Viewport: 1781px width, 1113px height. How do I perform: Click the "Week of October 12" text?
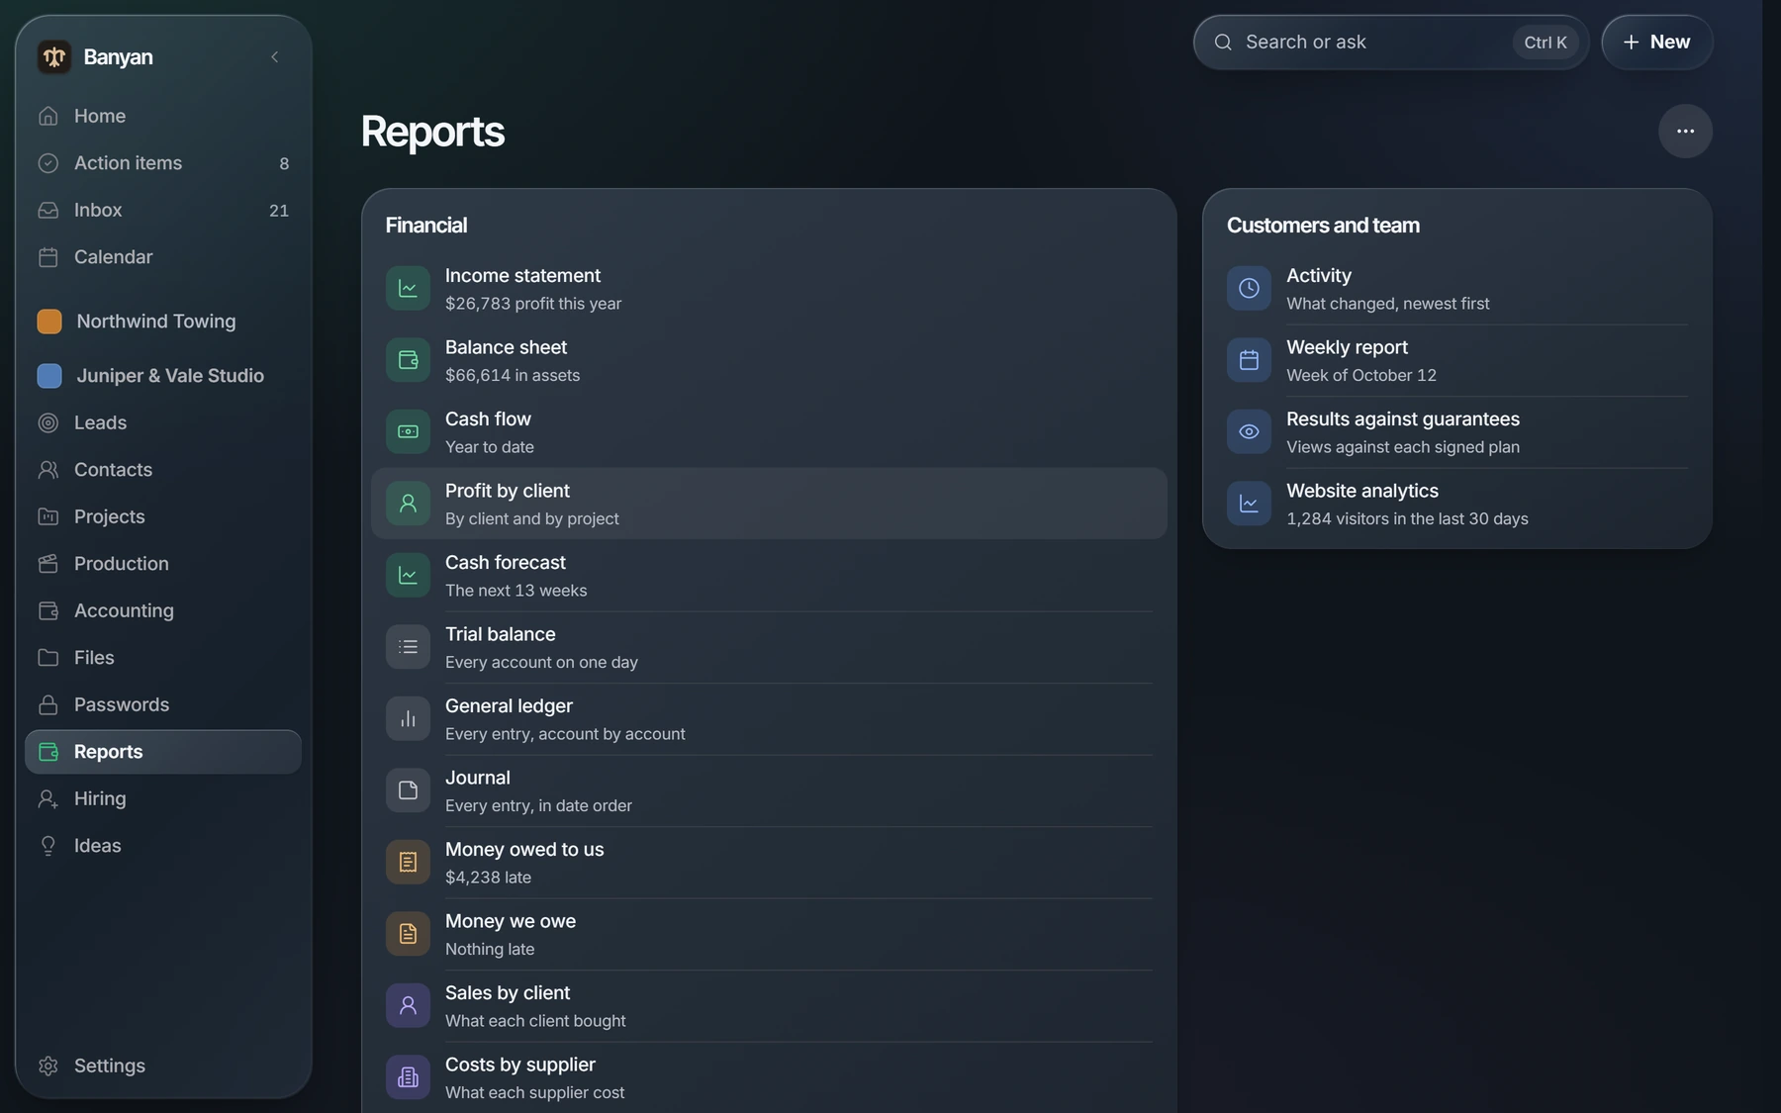[1361, 376]
